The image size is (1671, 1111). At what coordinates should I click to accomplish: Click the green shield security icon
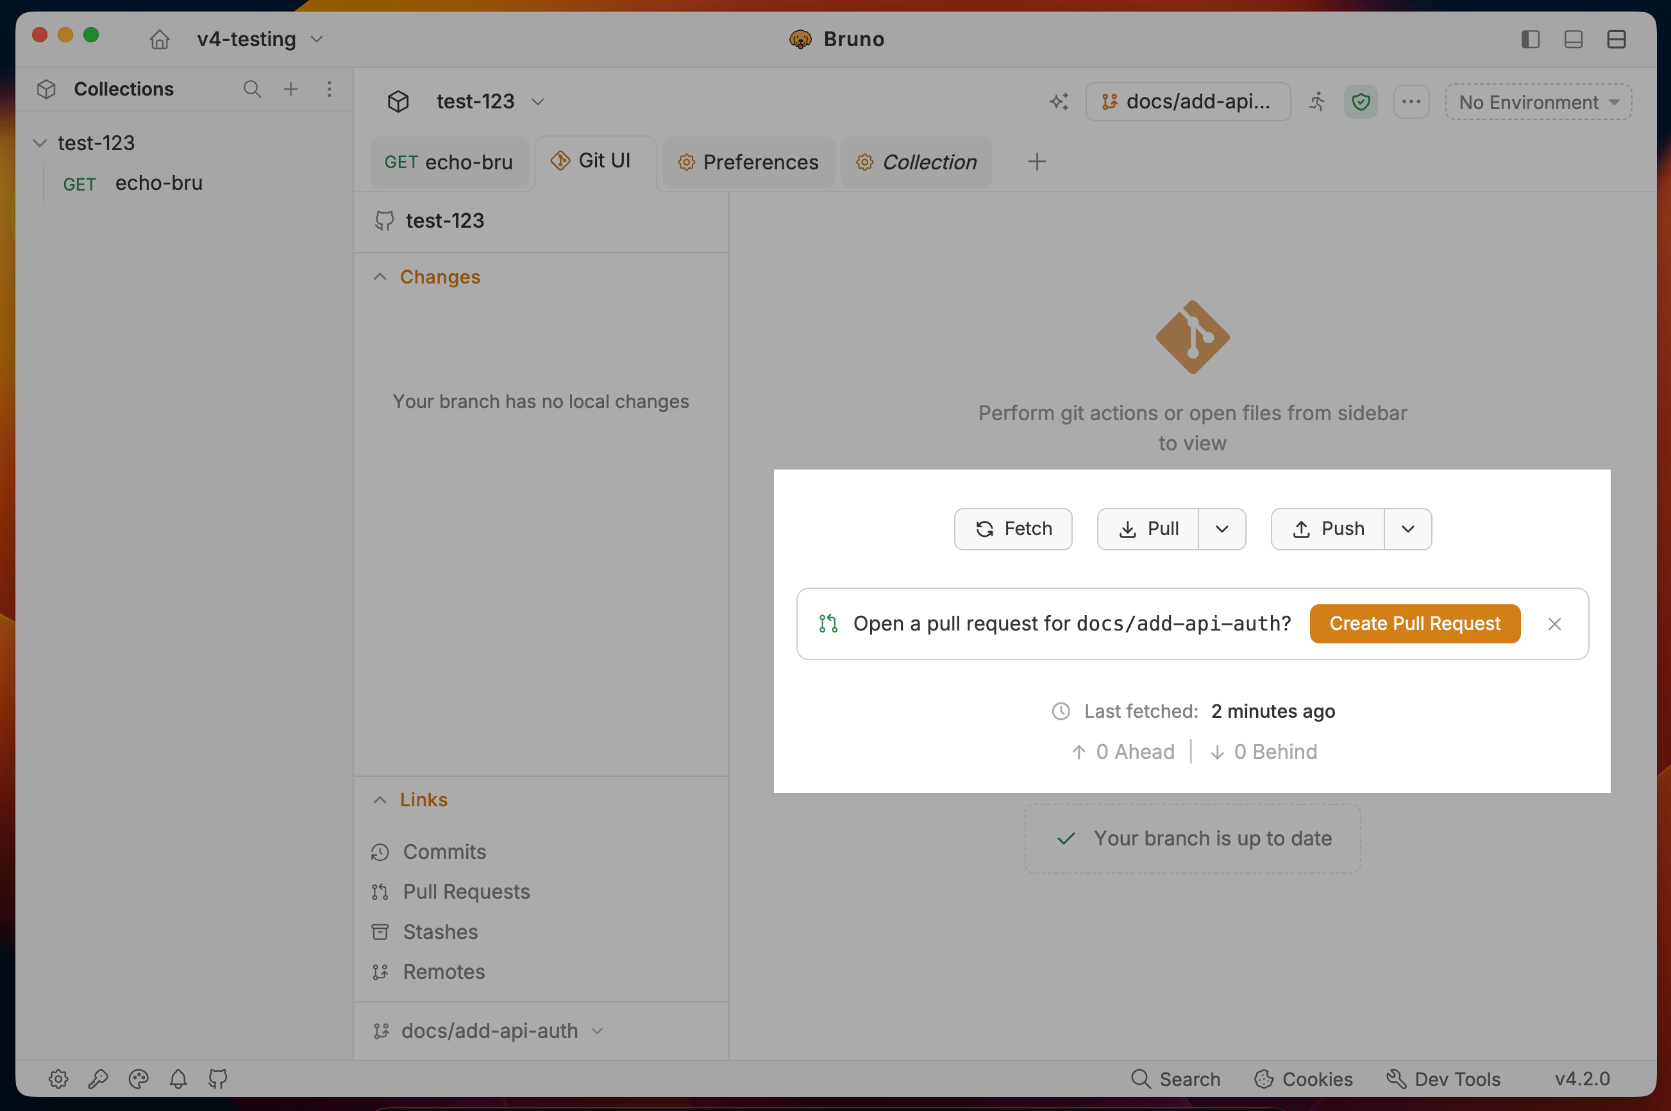click(1361, 101)
